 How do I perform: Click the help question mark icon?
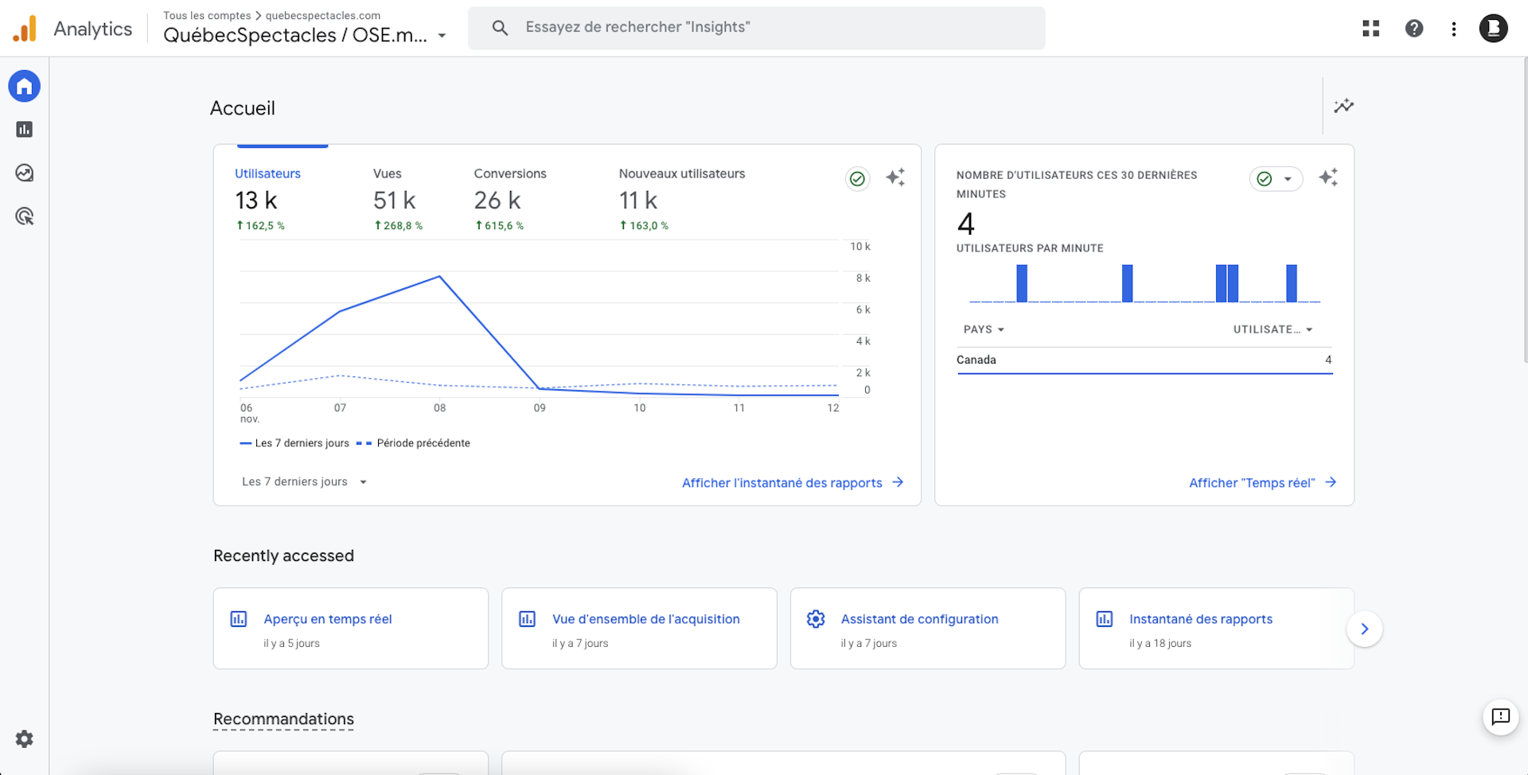coord(1413,29)
